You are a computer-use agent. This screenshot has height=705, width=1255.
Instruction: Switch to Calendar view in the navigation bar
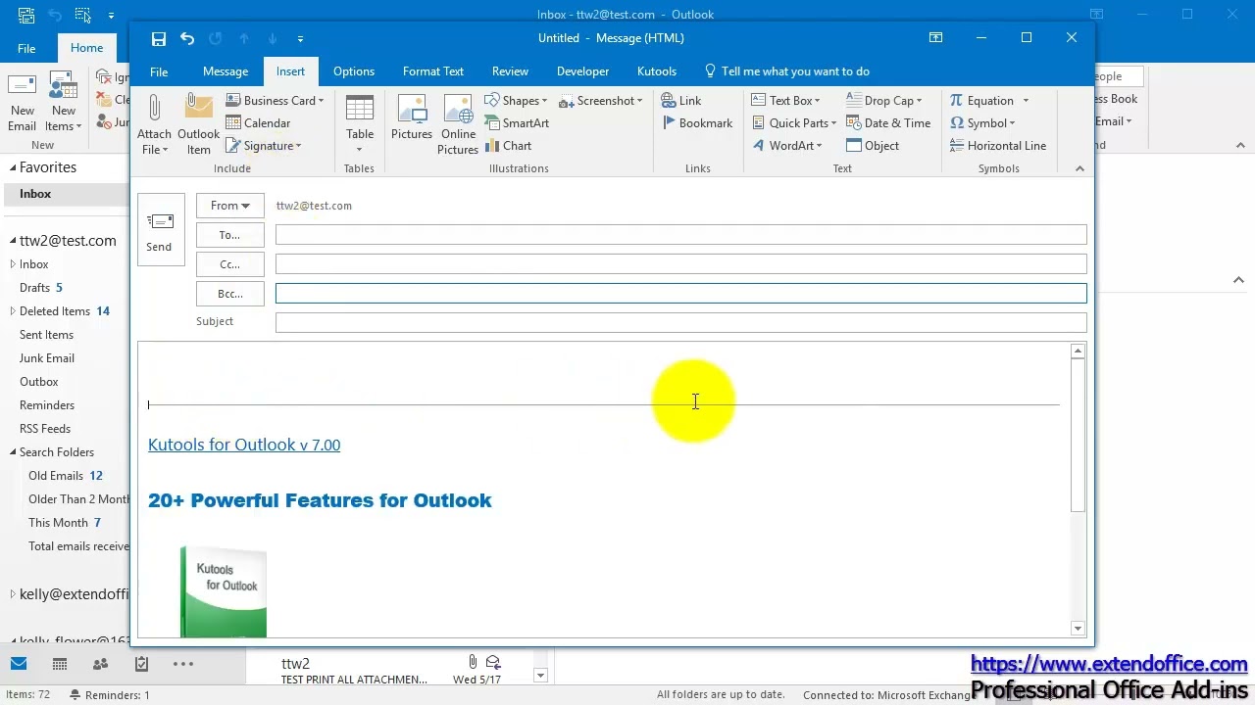60,664
